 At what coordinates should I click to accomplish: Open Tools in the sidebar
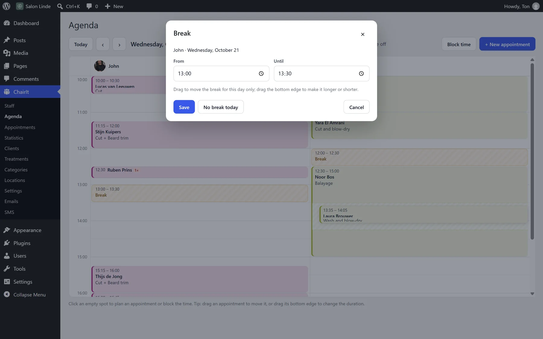(x=30, y=269)
